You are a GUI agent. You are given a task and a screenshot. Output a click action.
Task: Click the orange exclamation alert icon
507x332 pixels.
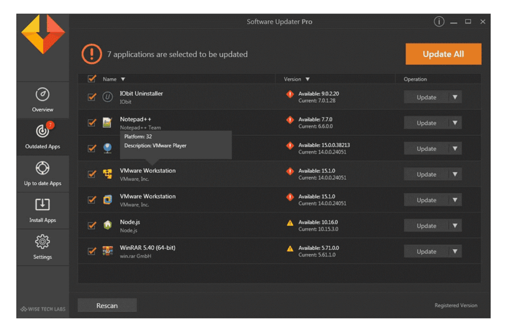[92, 54]
